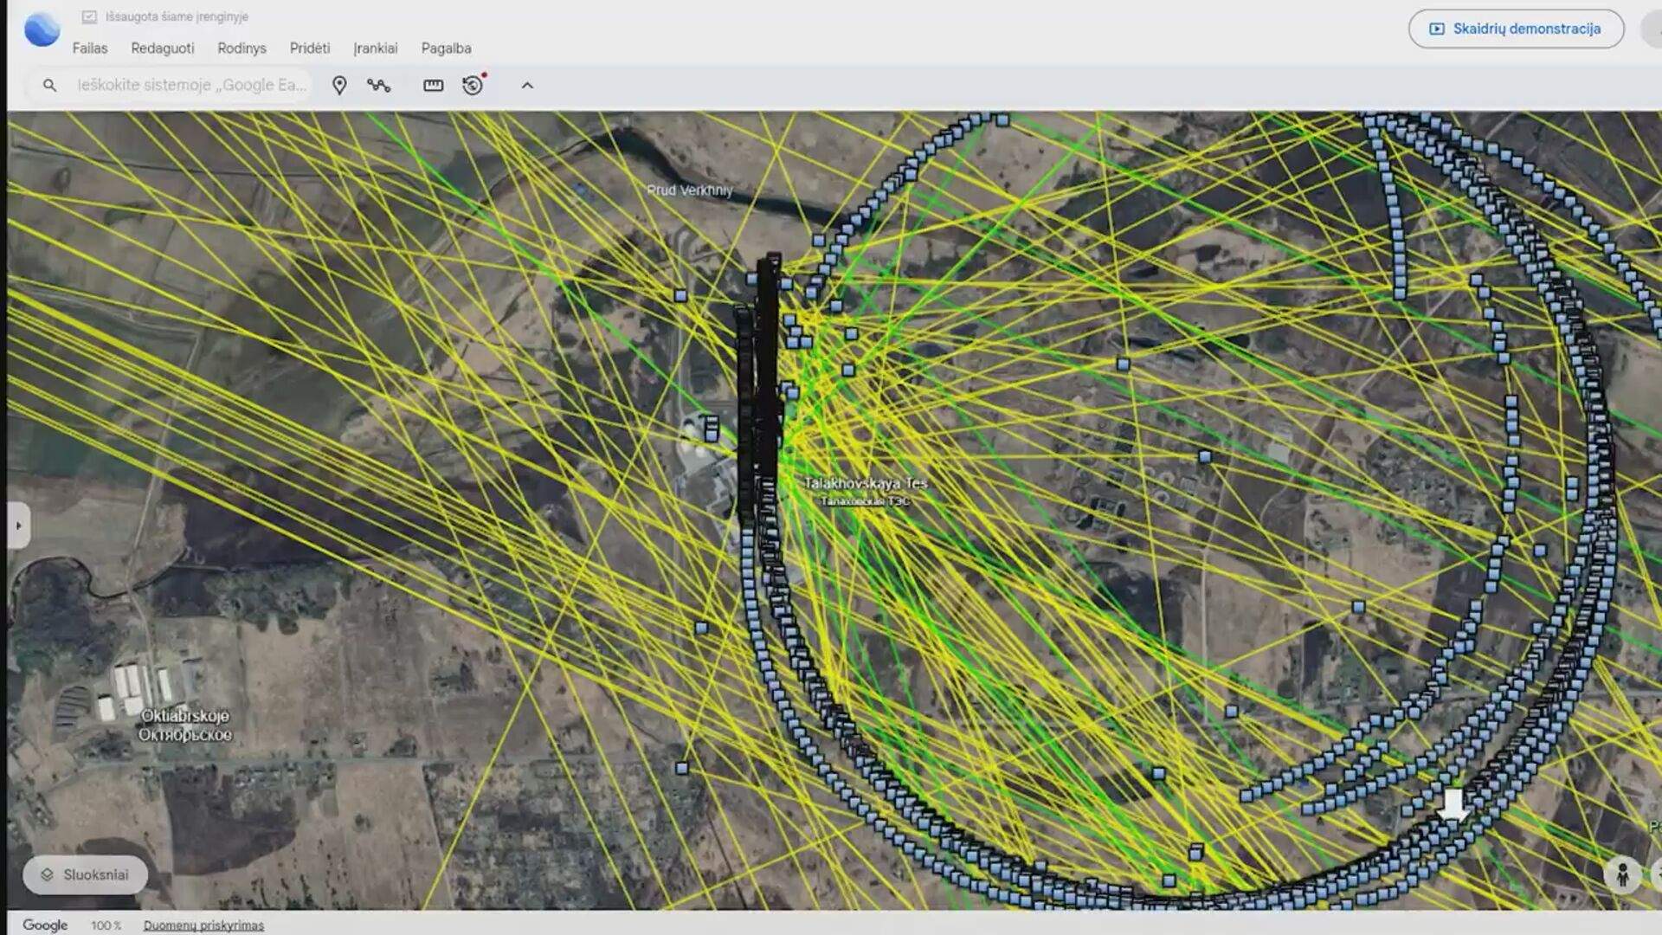1662x935 pixels.
Task: Expand the left side panel arrow
Action: 18,526
